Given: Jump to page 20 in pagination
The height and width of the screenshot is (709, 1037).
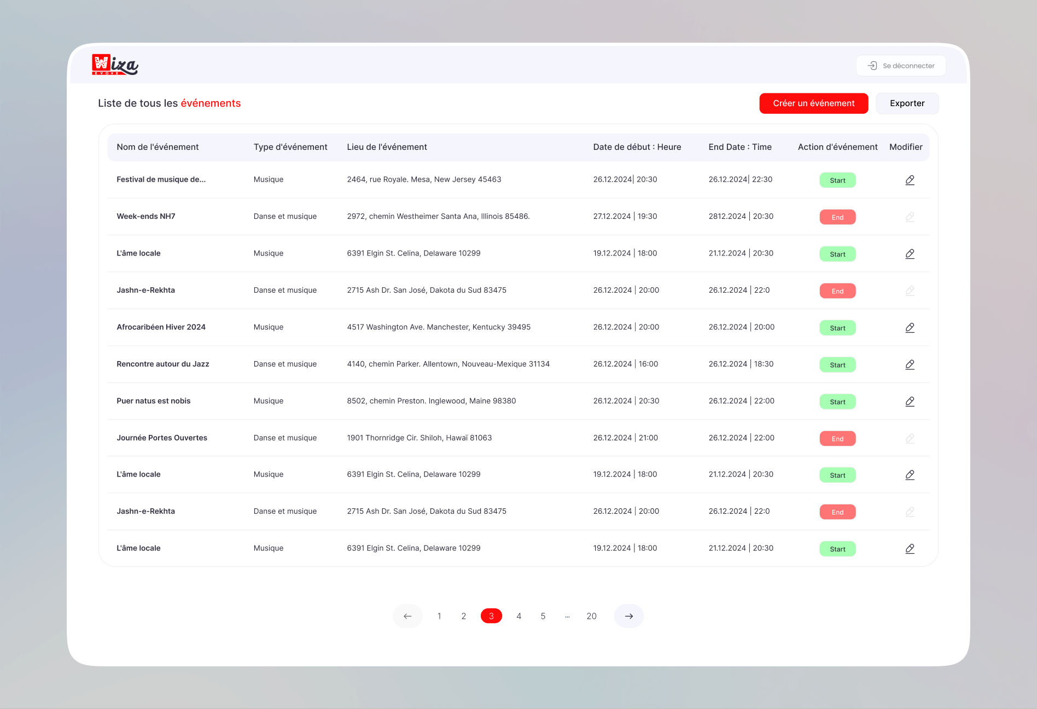Looking at the screenshot, I should [591, 616].
